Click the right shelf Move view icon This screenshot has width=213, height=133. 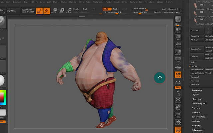coord(178,108)
